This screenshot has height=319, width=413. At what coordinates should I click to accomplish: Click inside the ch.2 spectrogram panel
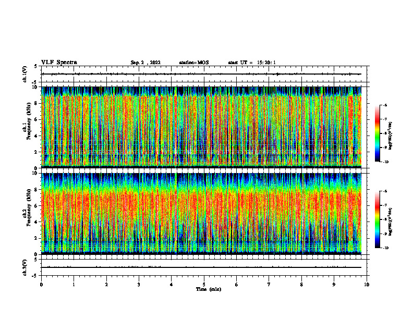201,213
